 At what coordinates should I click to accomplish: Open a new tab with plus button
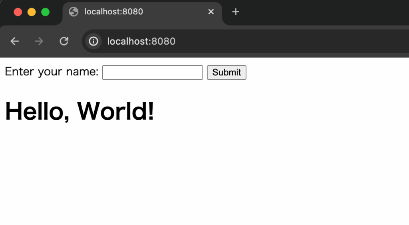[236, 12]
